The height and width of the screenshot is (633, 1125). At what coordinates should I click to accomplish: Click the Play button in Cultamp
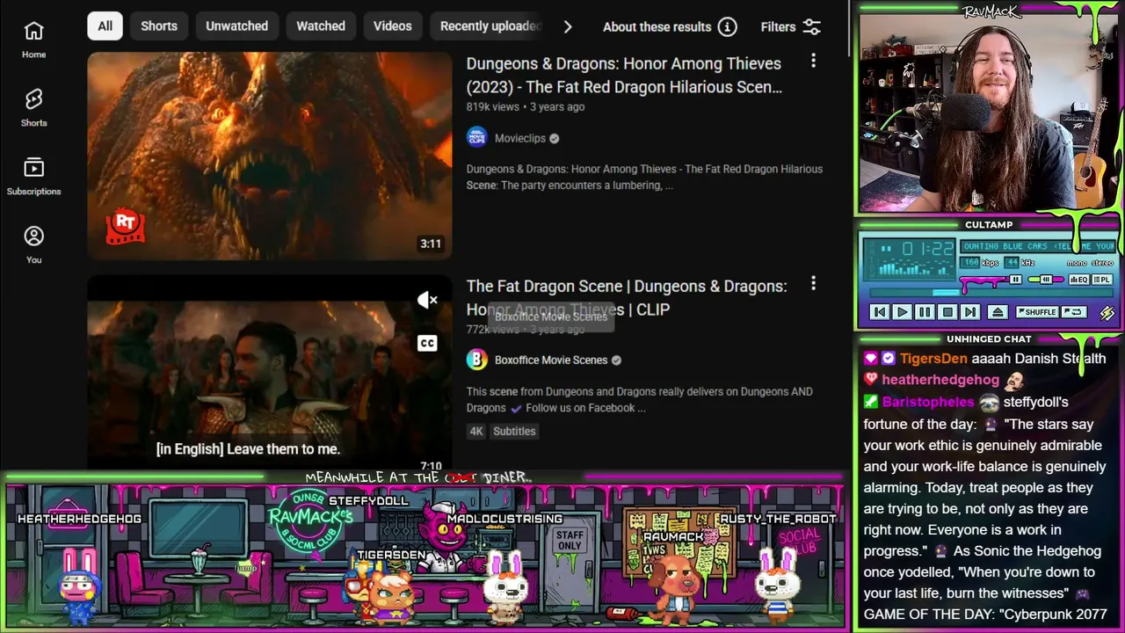902,312
